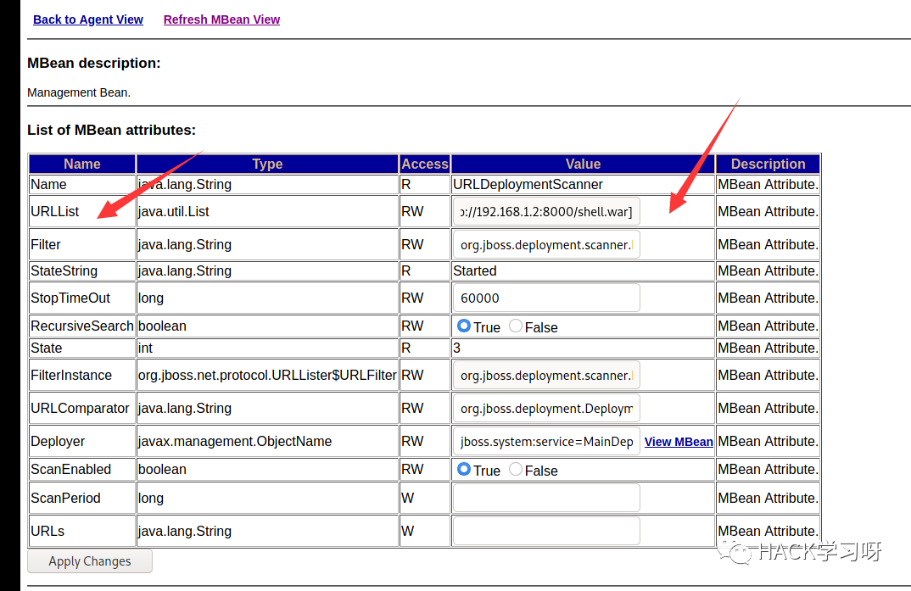Click the MBean description heading
The image size is (911, 591).
tap(93, 63)
